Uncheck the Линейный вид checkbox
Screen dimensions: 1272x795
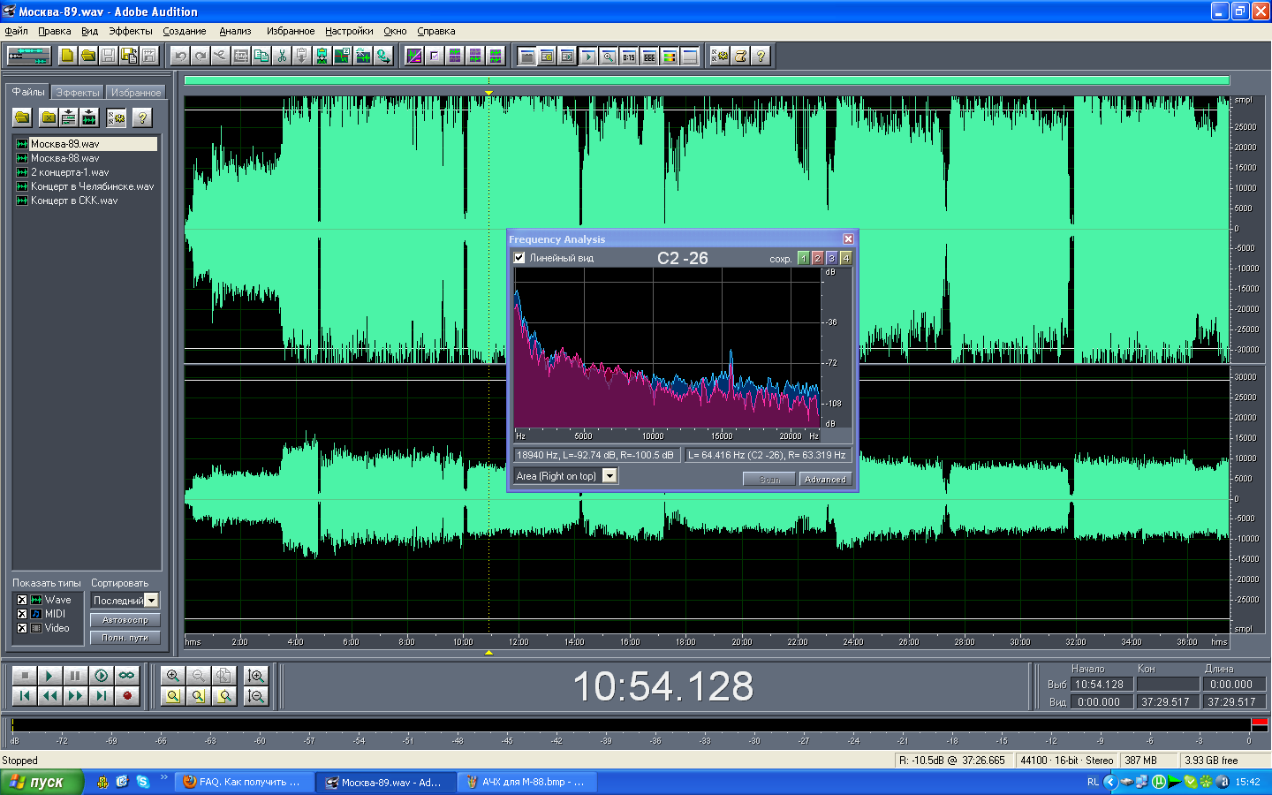point(519,258)
